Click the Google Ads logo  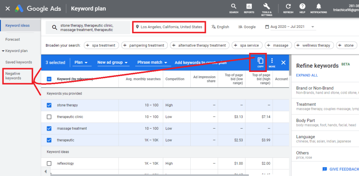tap(19, 9)
